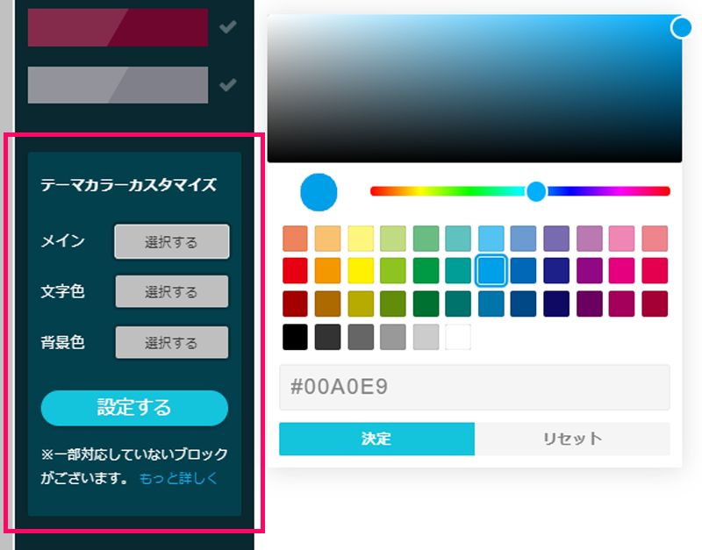Select the crimson theme color thumbnail
Viewport: 702px width, 550px height.
118,27
